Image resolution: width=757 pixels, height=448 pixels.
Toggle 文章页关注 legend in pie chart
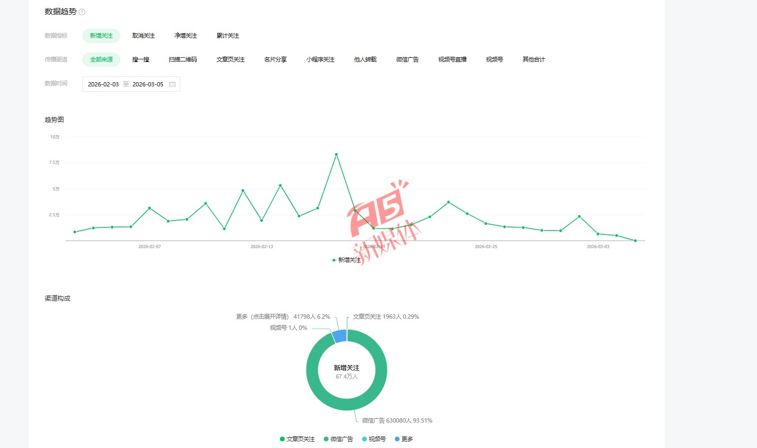click(x=297, y=439)
